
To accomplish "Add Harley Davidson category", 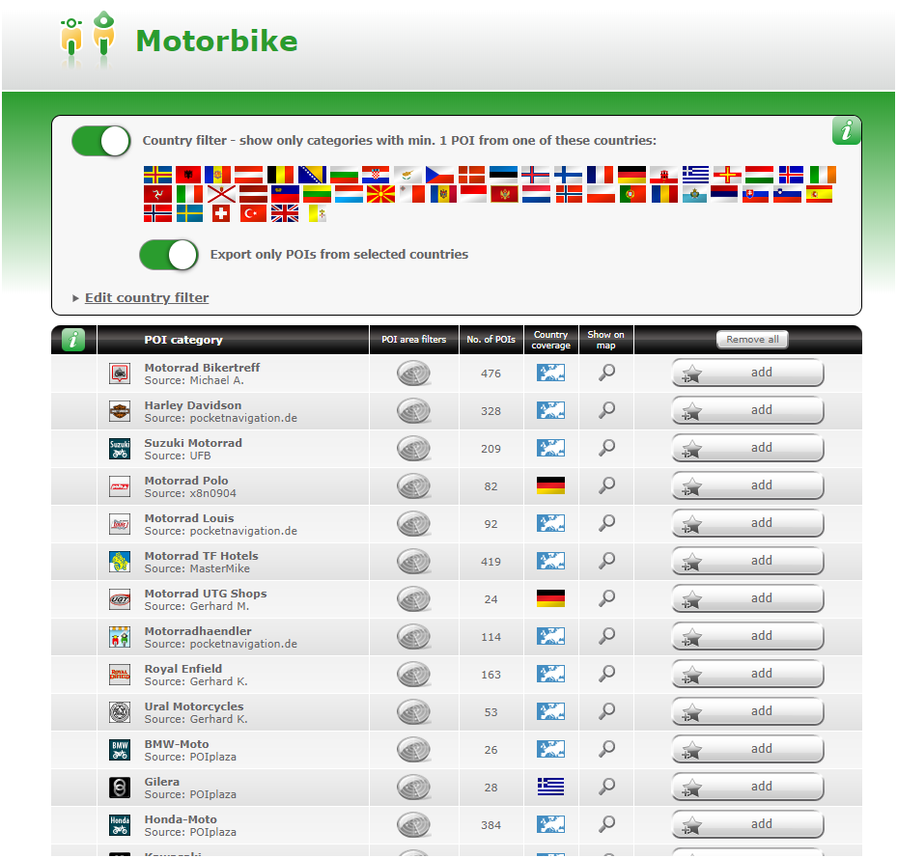I will pyautogui.click(x=747, y=411).
